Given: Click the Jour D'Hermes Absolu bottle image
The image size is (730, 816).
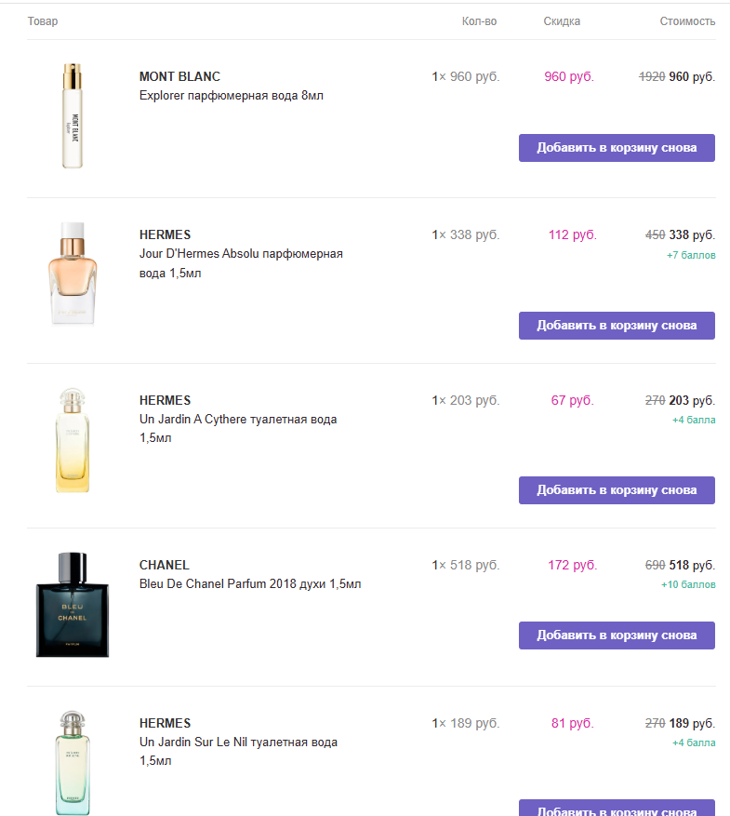Looking at the screenshot, I should [72, 273].
